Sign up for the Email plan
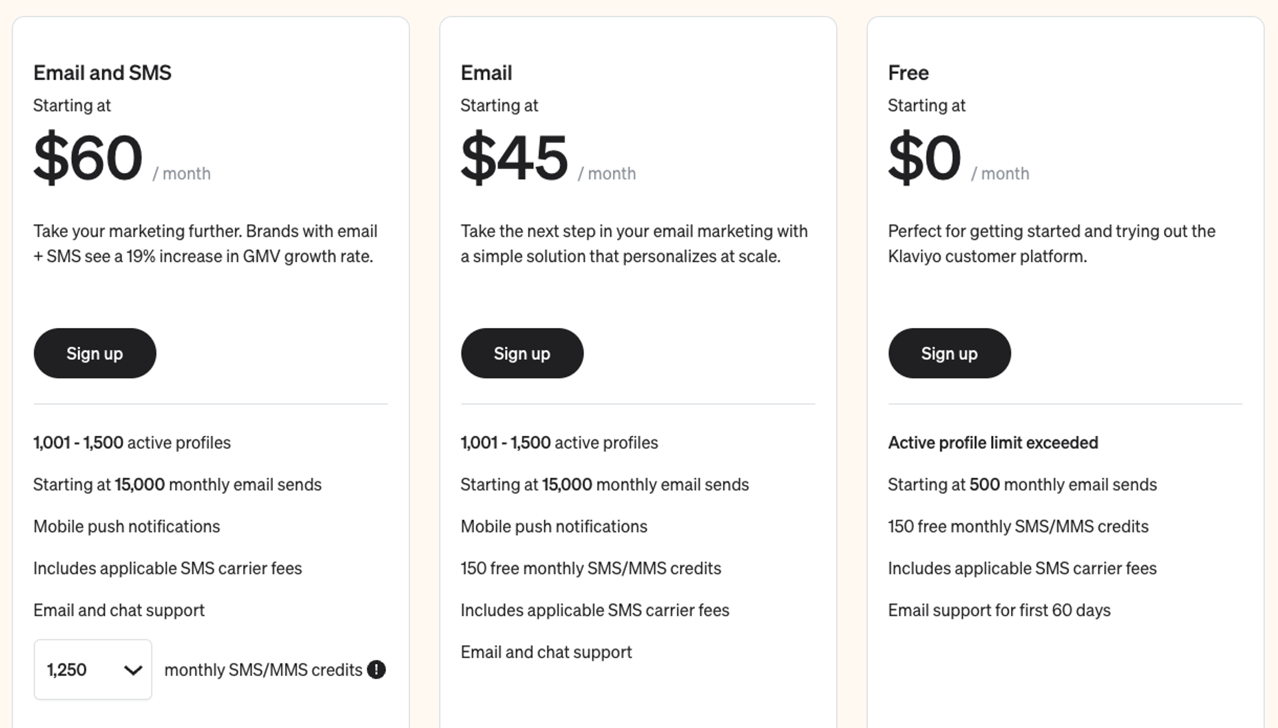The width and height of the screenshot is (1278, 728). tap(522, 353)
